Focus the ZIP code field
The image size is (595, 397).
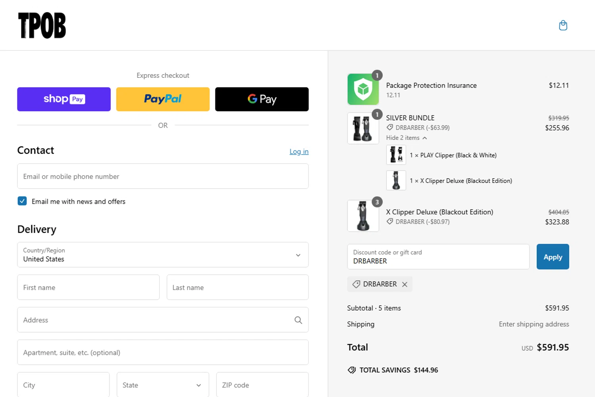pyautogui.click(x=262, y=385)
